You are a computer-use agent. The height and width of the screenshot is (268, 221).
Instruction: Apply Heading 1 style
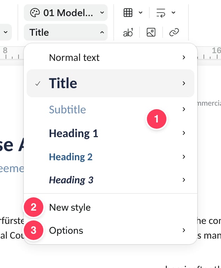click(x=110, y=133)
